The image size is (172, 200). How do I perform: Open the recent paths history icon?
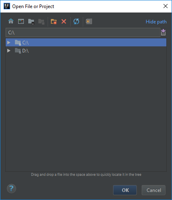(x=163, y=32)
